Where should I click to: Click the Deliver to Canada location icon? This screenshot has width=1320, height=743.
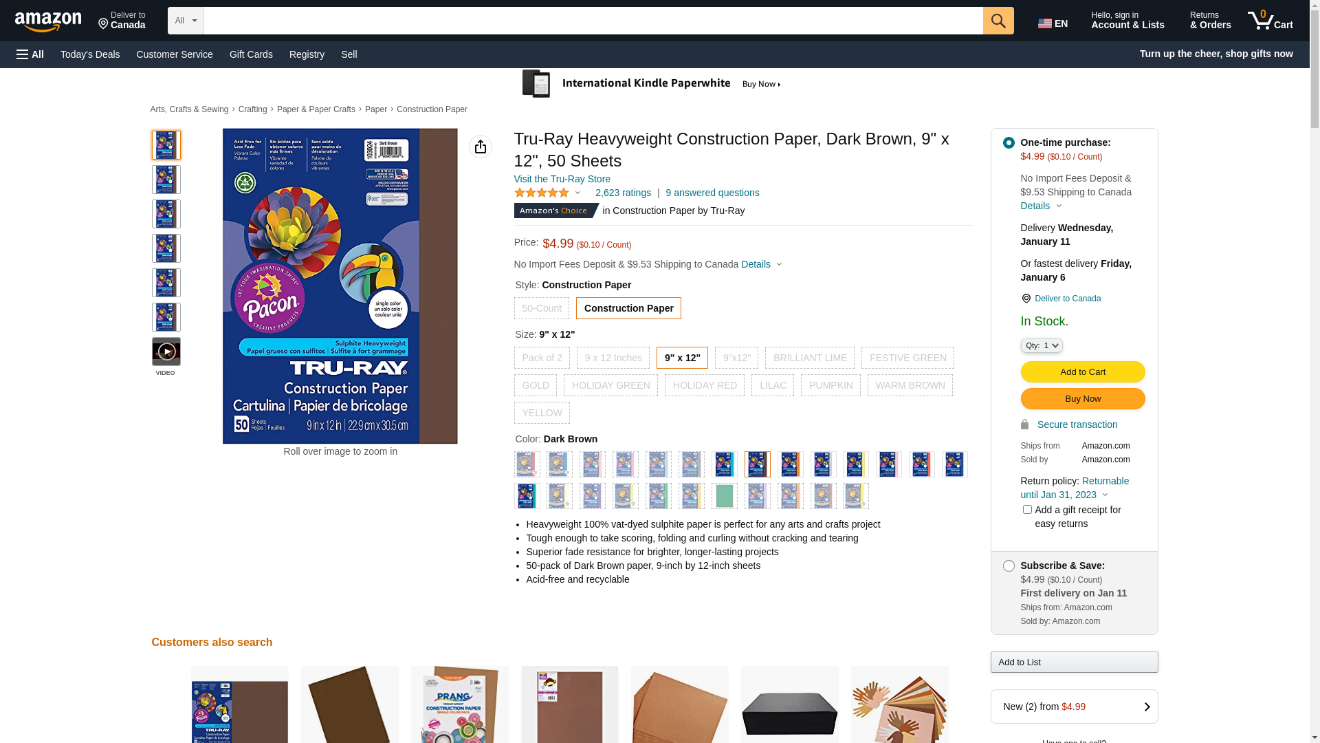point(1026,299)
